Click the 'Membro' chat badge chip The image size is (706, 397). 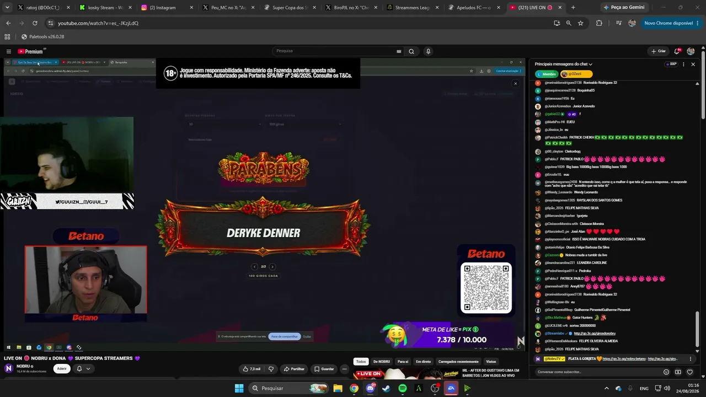(x=547, y=74)
